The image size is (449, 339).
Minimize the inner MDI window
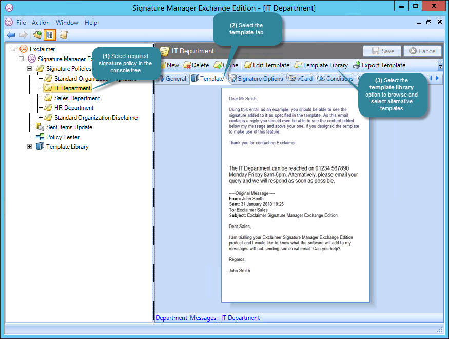(x=419, y=22)
